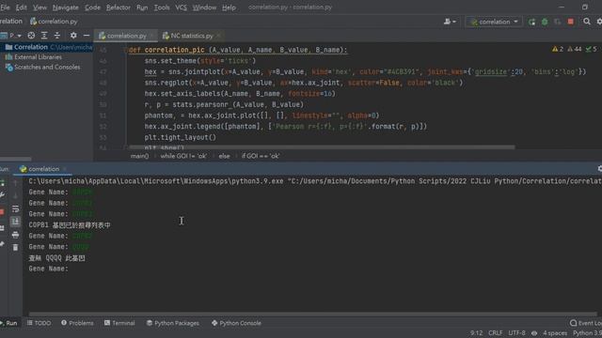Screen dimensions: 602x338
Task: Click the Search Everywhere magnifier icon
Action: [x=587, y=22]
